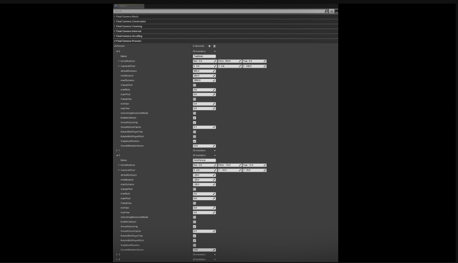The height and width of the screenshot is (263, 458).
Task: Expand preset element 4
Action: click(x=117, y=259)
